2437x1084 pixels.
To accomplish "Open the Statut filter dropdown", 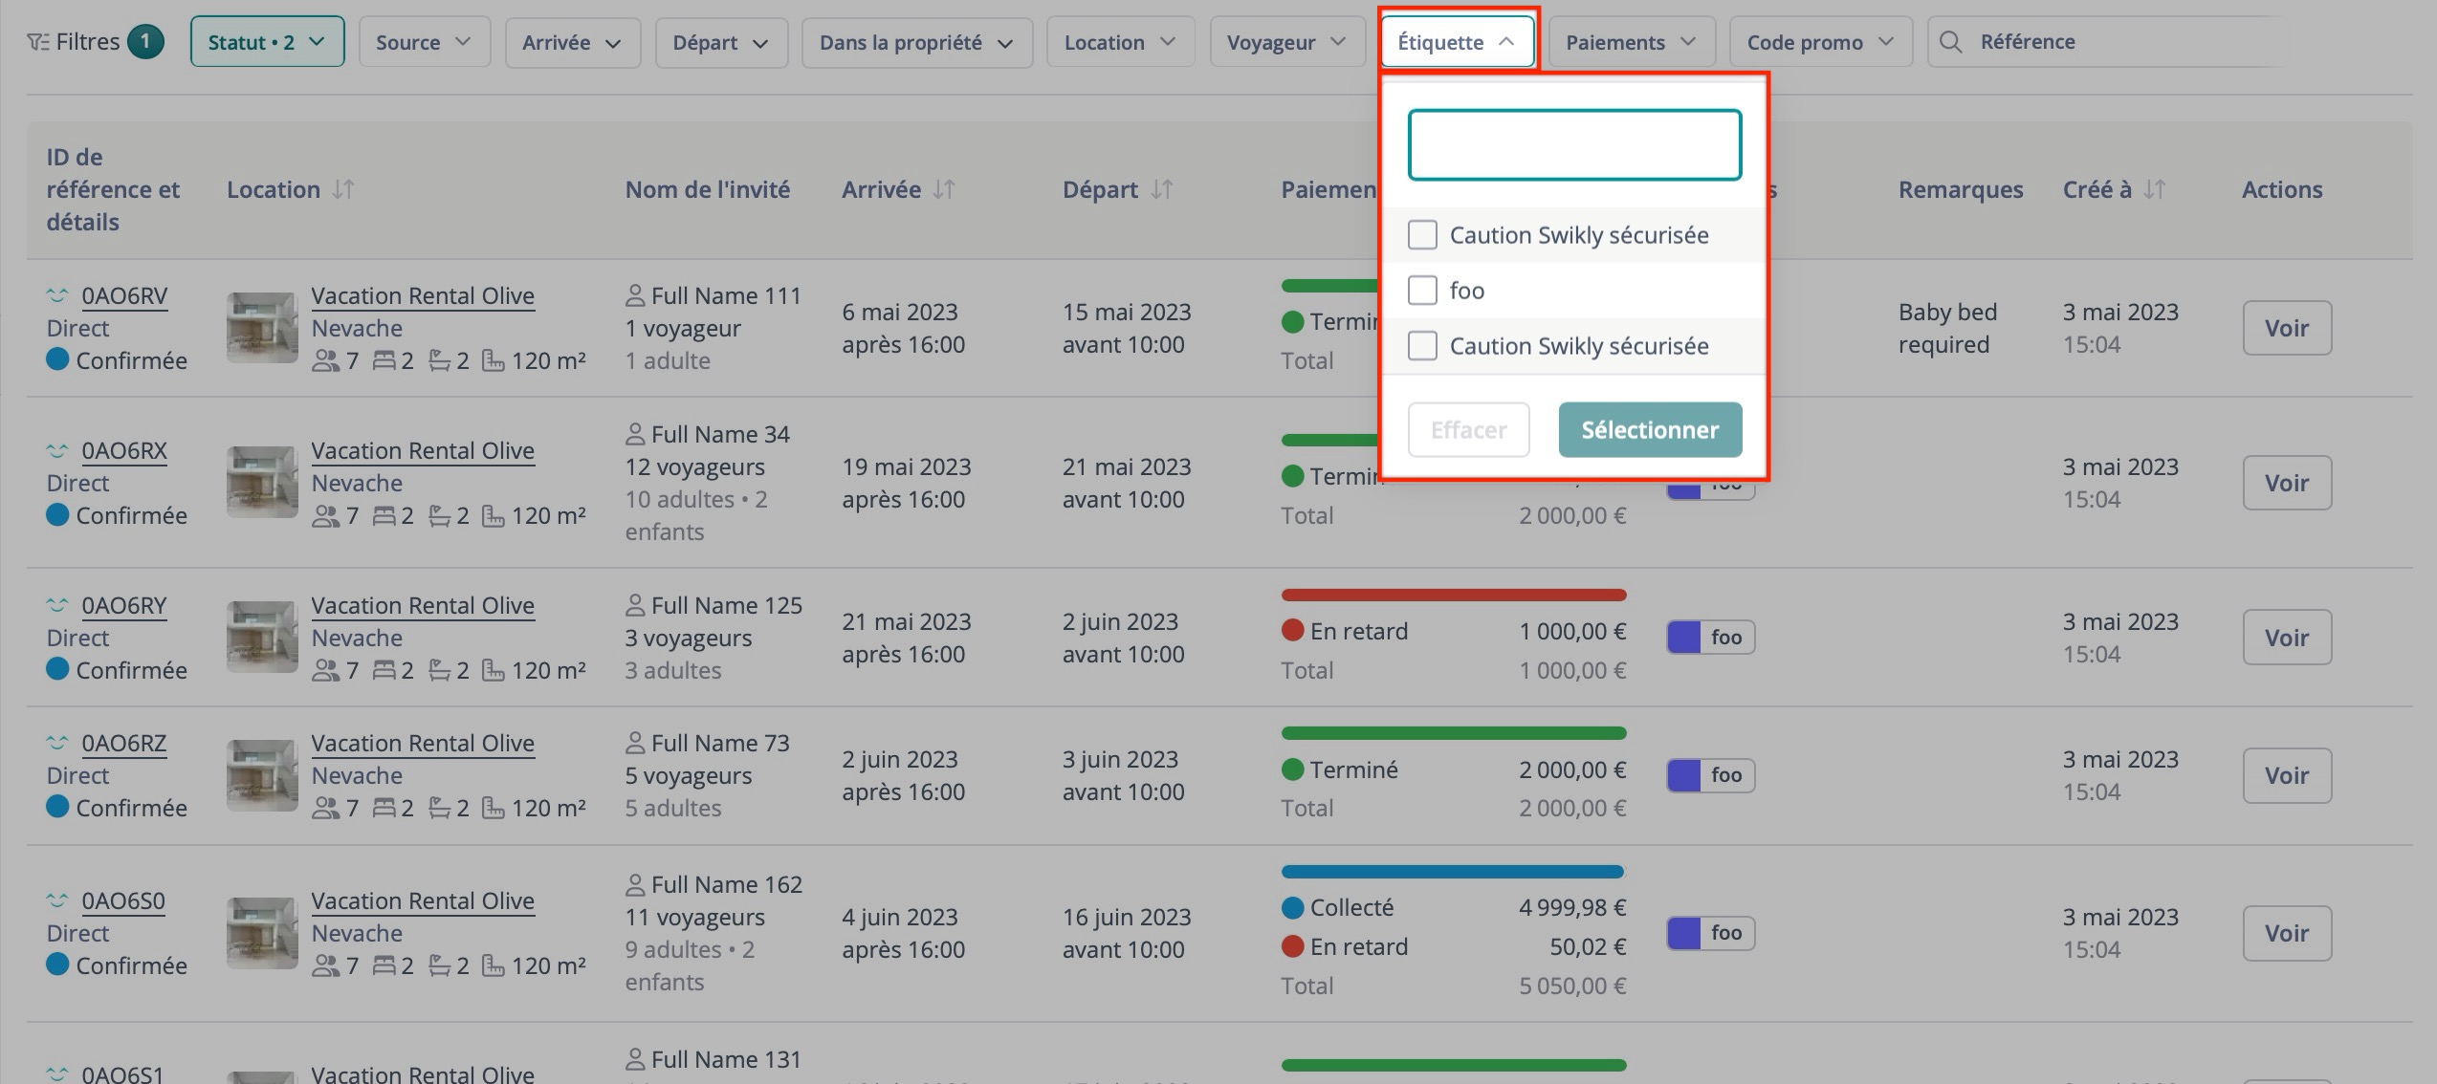I will pos(267,42).
